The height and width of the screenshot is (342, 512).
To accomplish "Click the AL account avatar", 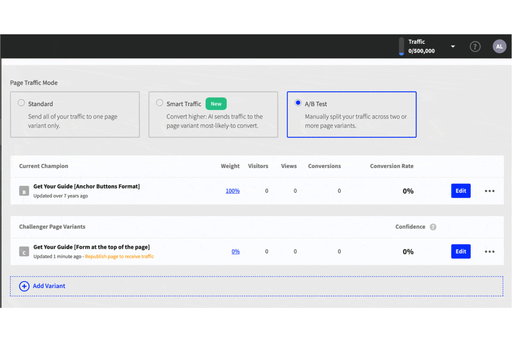I will pyautogui.click(x=499, y=46).
